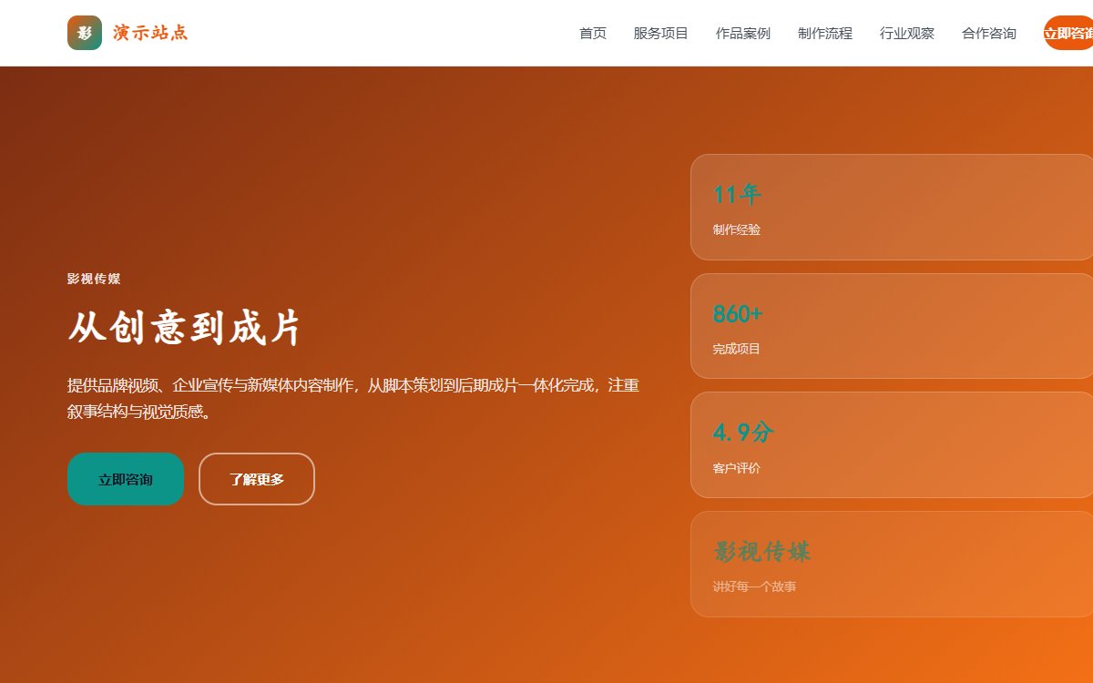Select the 4.9分 客户评价 card
This screenshot has height=683, width=1093.
892,445
